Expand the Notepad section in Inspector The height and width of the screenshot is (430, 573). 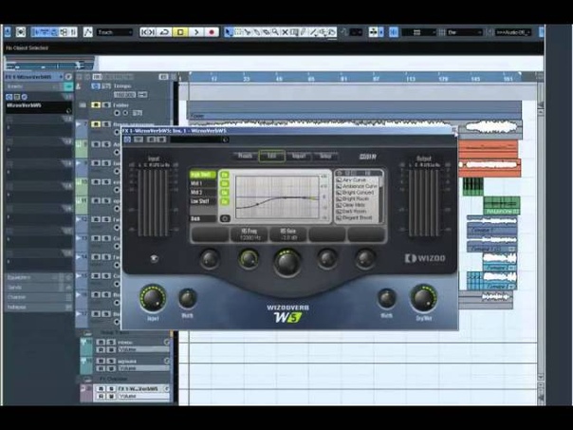(39, 308)
